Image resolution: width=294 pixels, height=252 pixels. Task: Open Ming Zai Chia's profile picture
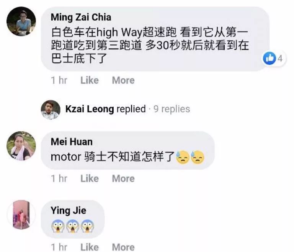point(21,21)
